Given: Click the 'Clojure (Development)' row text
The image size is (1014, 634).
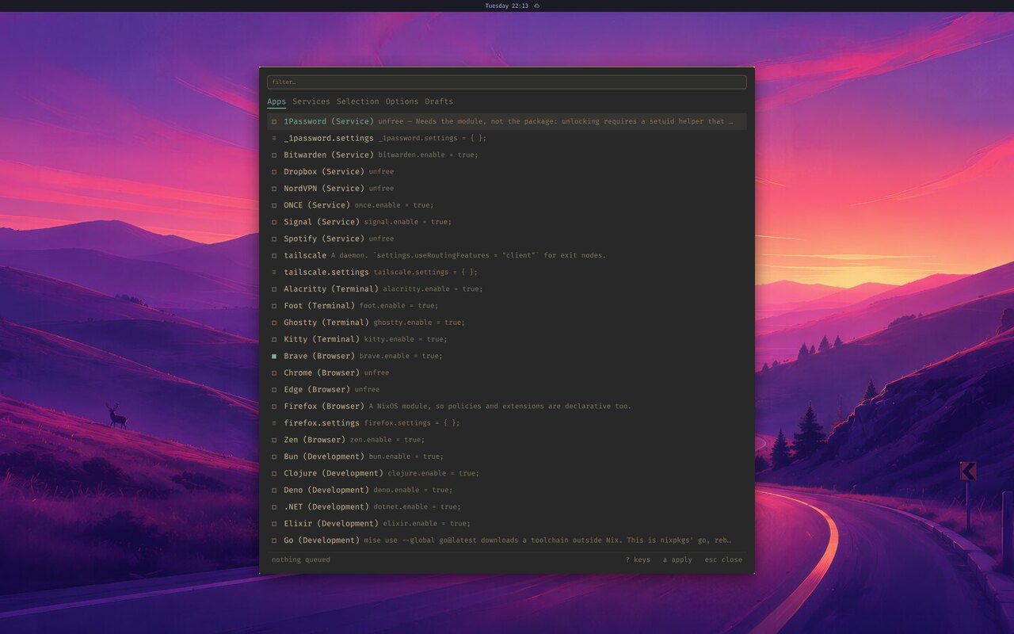Looking at the screenshot, I should [334, 473].
